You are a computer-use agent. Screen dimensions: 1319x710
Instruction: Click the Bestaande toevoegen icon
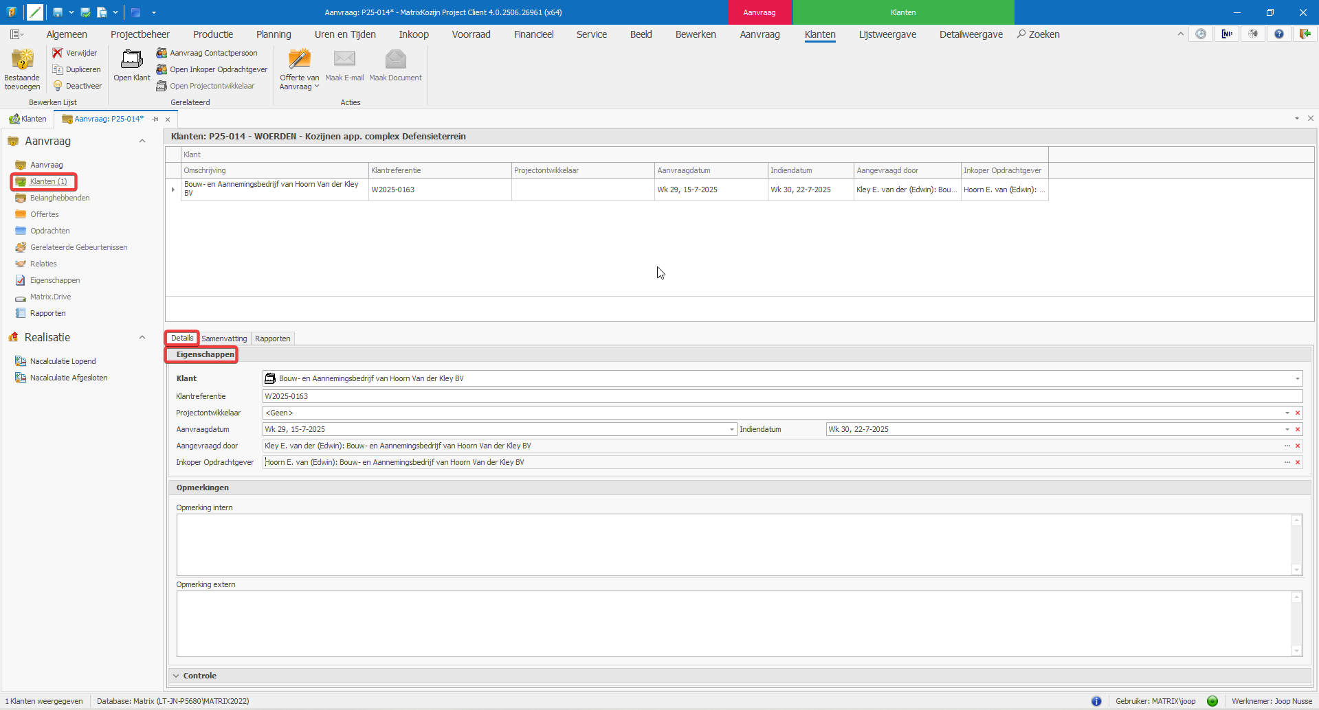(23, 60)
